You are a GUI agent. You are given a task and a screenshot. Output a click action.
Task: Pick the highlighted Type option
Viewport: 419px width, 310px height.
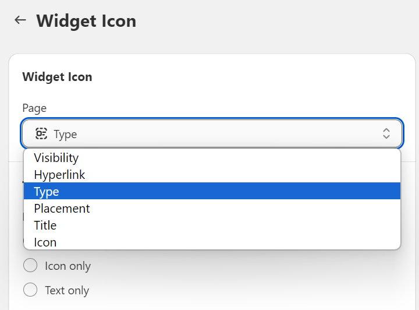[x=47, y=192]
